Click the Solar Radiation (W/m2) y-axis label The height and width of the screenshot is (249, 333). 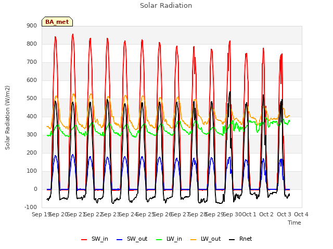pos(7,118)
